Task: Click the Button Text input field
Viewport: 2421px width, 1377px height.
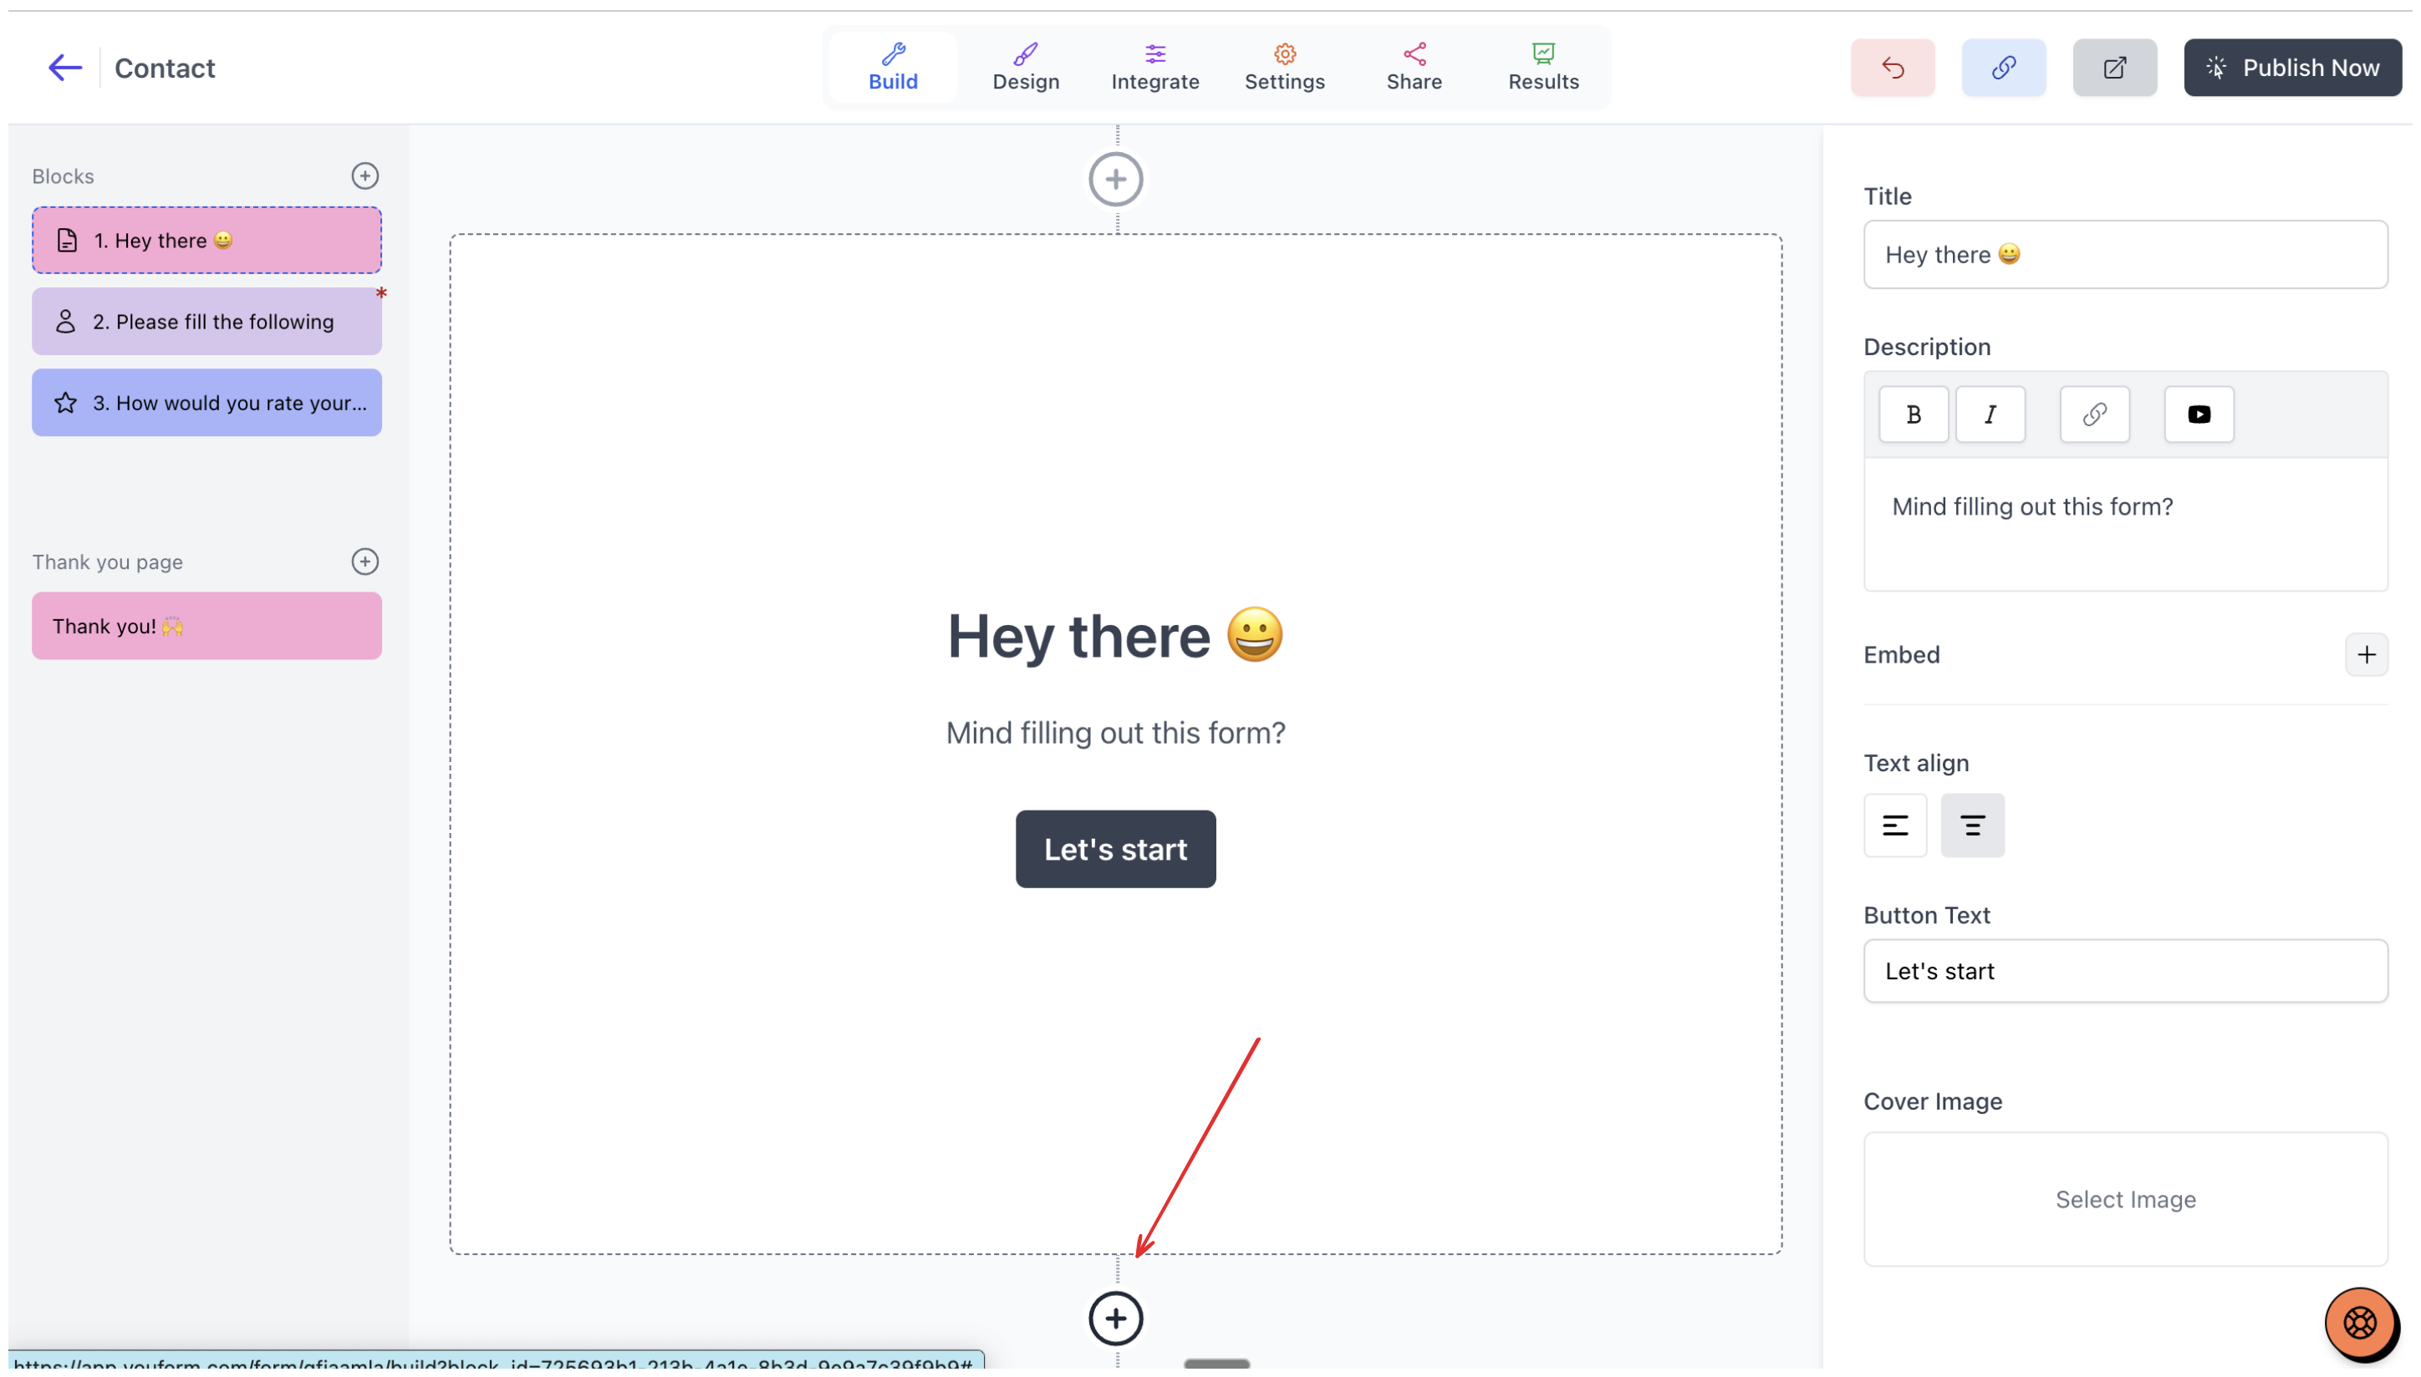Action: pyautogui.click(x=2125, y=970)
